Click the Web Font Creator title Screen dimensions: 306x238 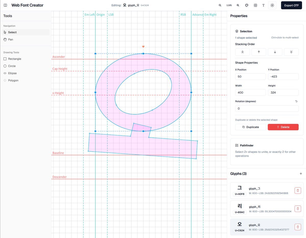(27, 5)
